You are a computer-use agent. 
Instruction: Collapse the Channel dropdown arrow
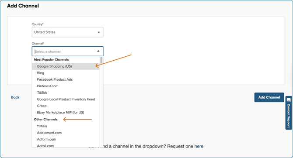[x=98, y=51]
